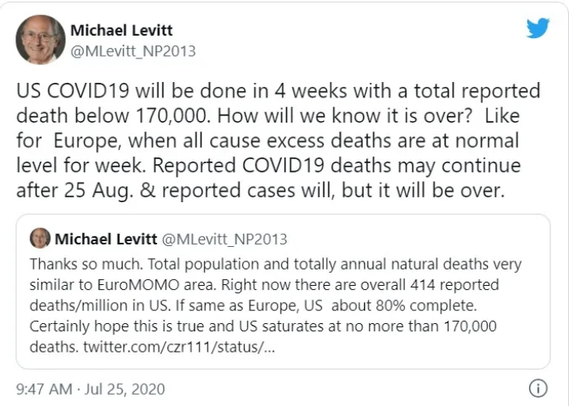The height and width of the screenshot is (406, 569).
Task: Click 'Thanks so much' opening of quoted tweet
Action: point(86,264)
